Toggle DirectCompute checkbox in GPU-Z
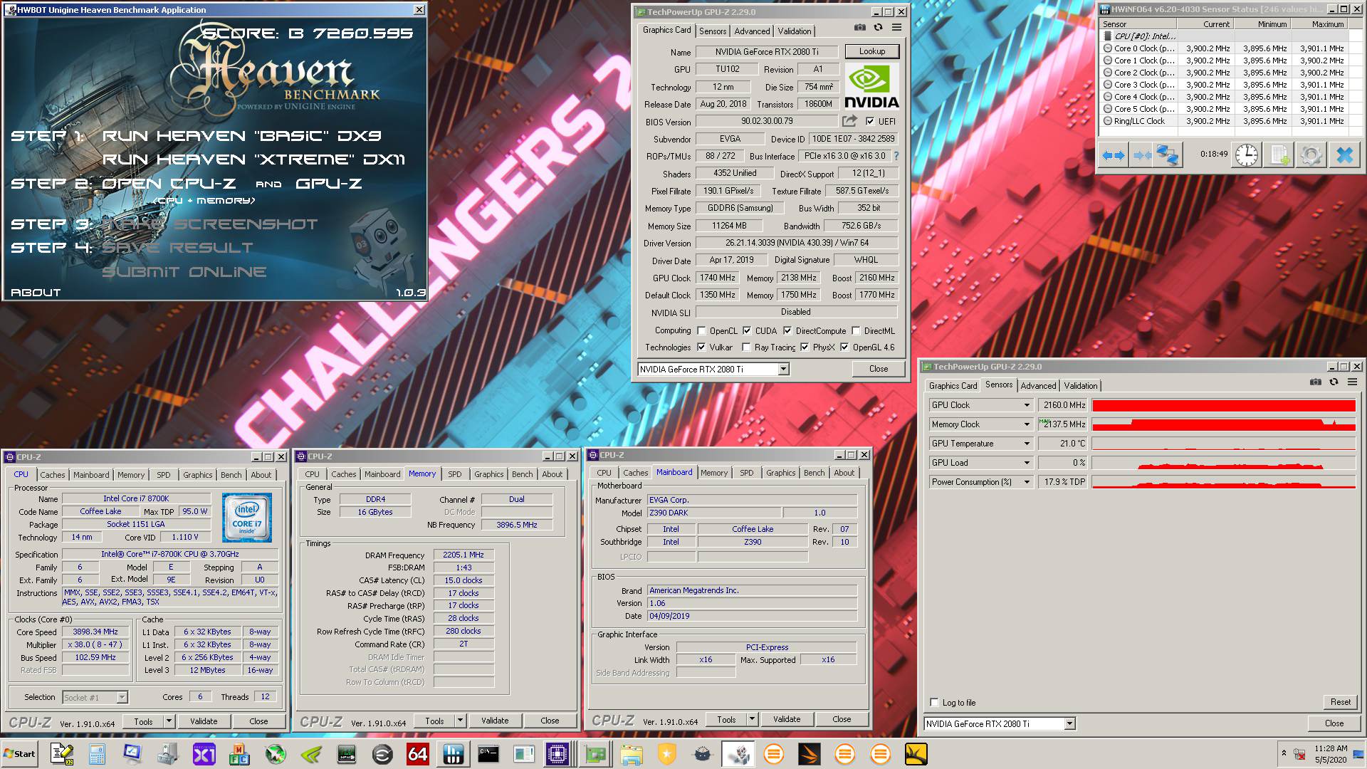Image resolution: width=1367 pixels, height=769 pixels. tap(787, 330)
